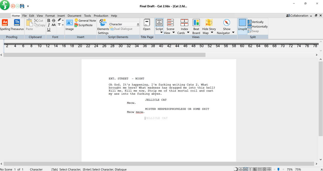This screenshot has width=323, height=171.
Task: Open Index Cards view
Action: coord(184,25)
